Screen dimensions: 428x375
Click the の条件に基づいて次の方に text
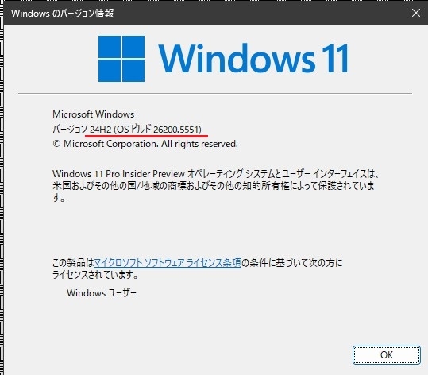(291, 262)
